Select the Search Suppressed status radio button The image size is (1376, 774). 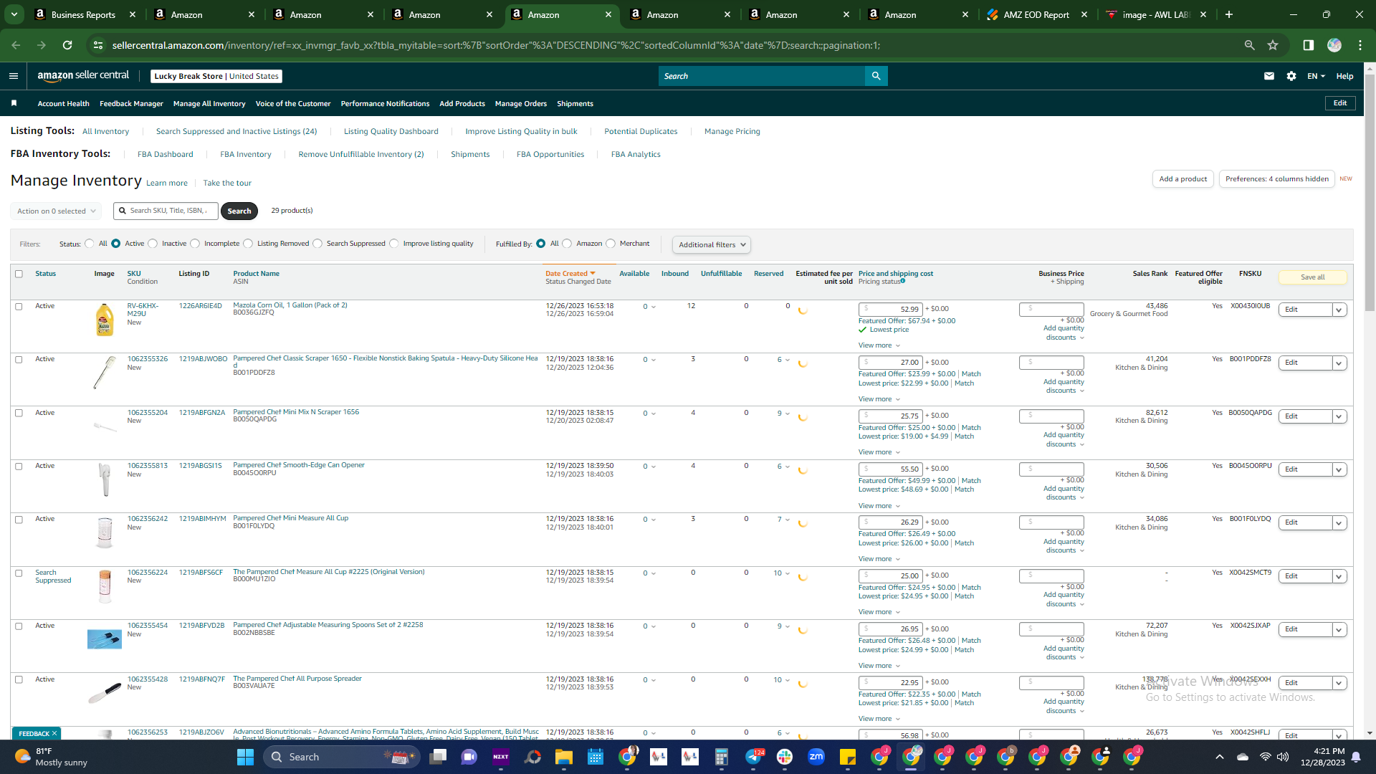tap(317, 244)
